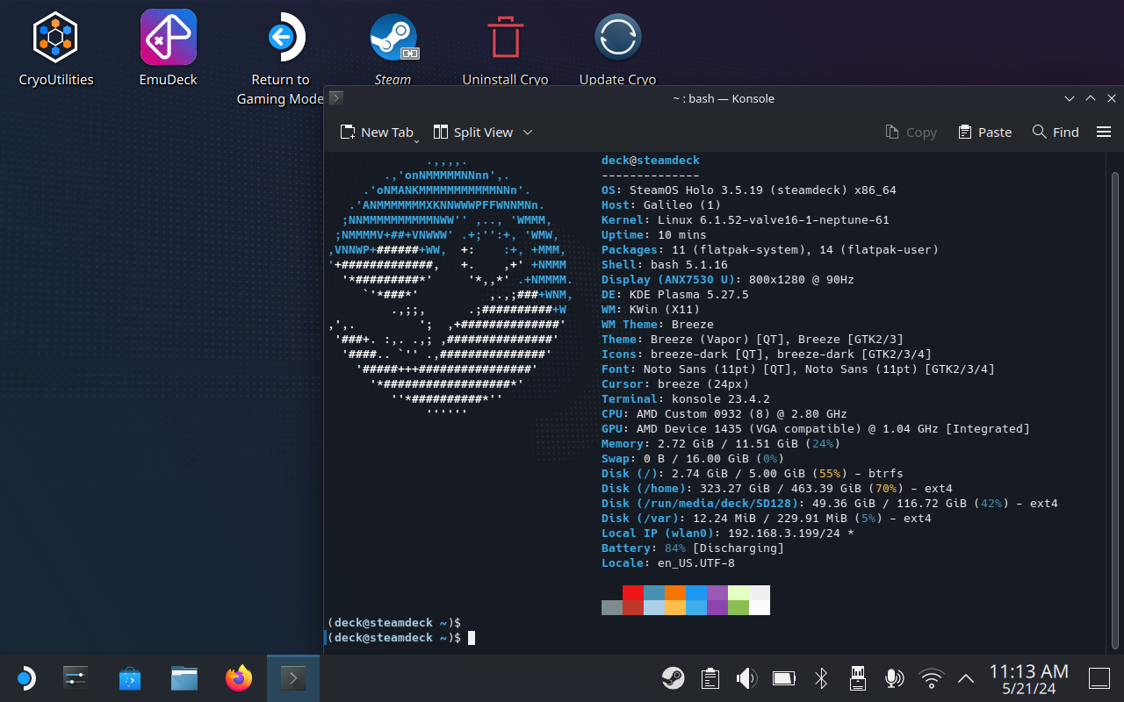Image resolution: width=1124 pixels, height=702 pixels.
Task: Open Firefox from the taskbar
Action: click(x=238, y=677)
